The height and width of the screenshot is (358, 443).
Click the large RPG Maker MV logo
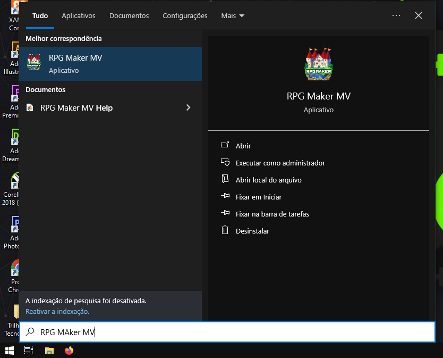coord(318,64)
